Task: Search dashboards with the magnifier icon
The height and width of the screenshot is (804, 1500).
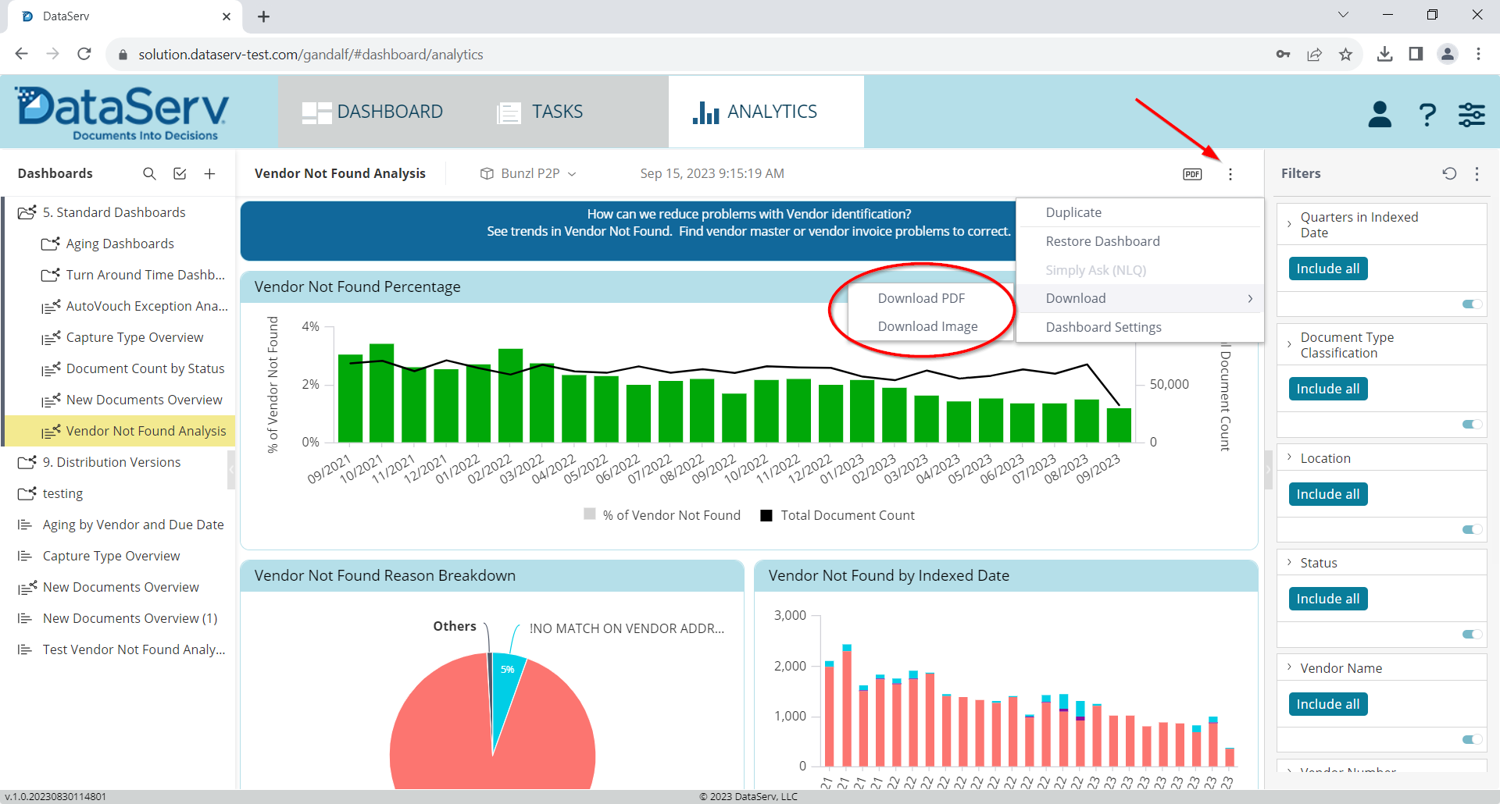Action: click(x=149, y=173)
